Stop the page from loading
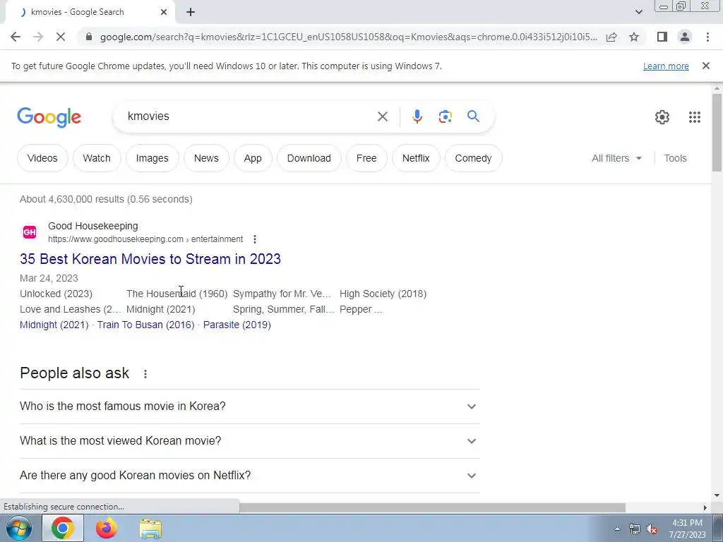Image resolution: width=723 pixels, height=542 pixels. coord(61,37)
